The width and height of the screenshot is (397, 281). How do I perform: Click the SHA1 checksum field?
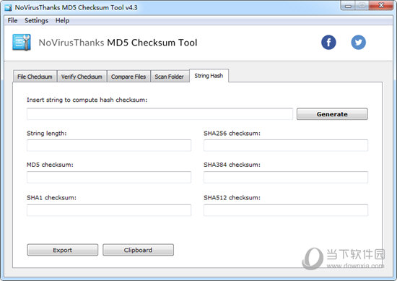click(x=109, y=210)
